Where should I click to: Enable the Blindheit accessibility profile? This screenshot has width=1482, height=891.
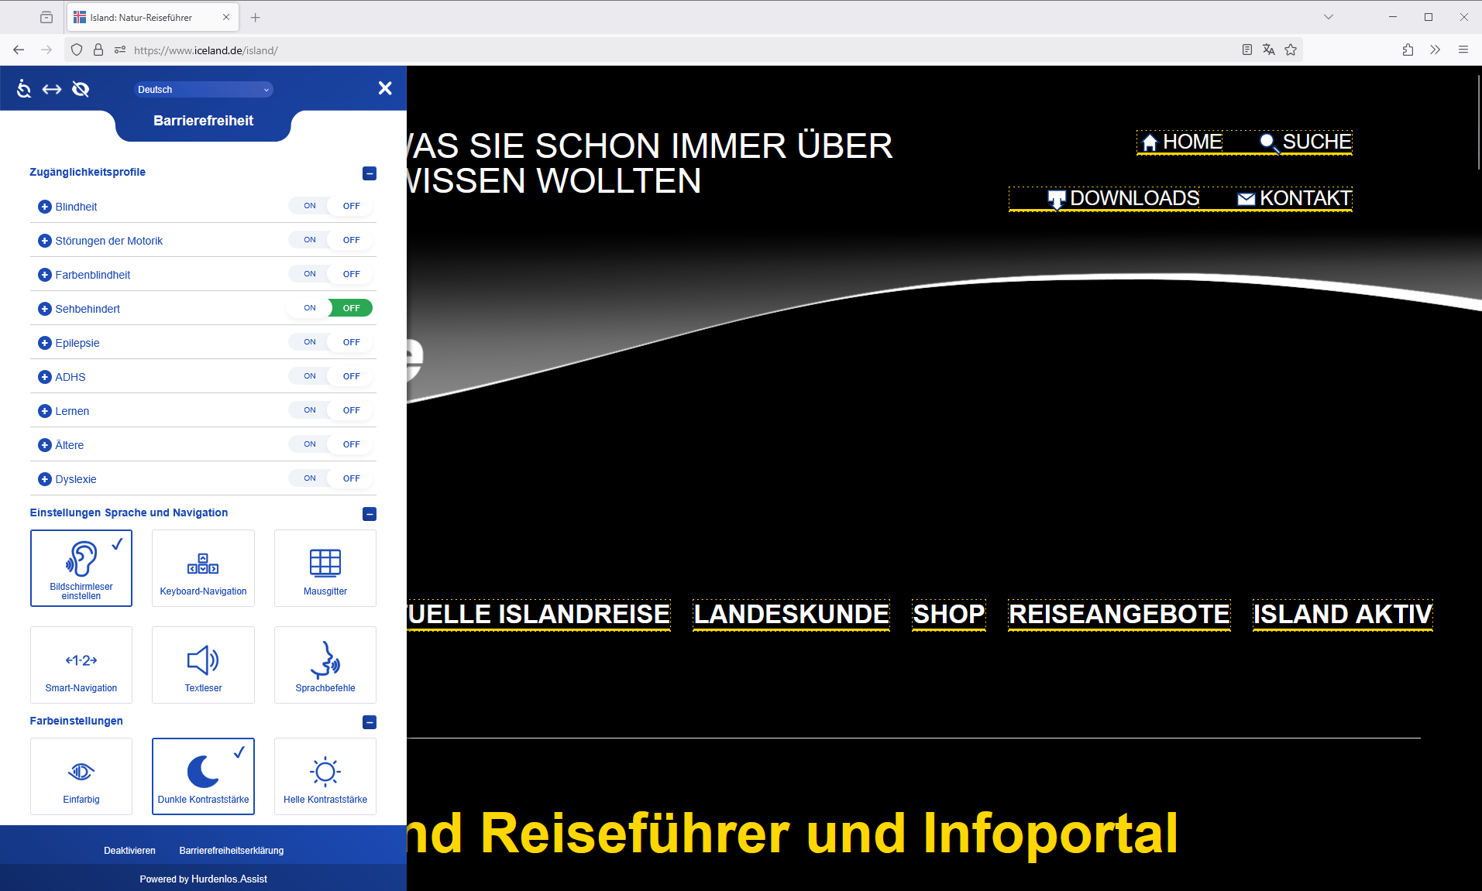[309, 205]
